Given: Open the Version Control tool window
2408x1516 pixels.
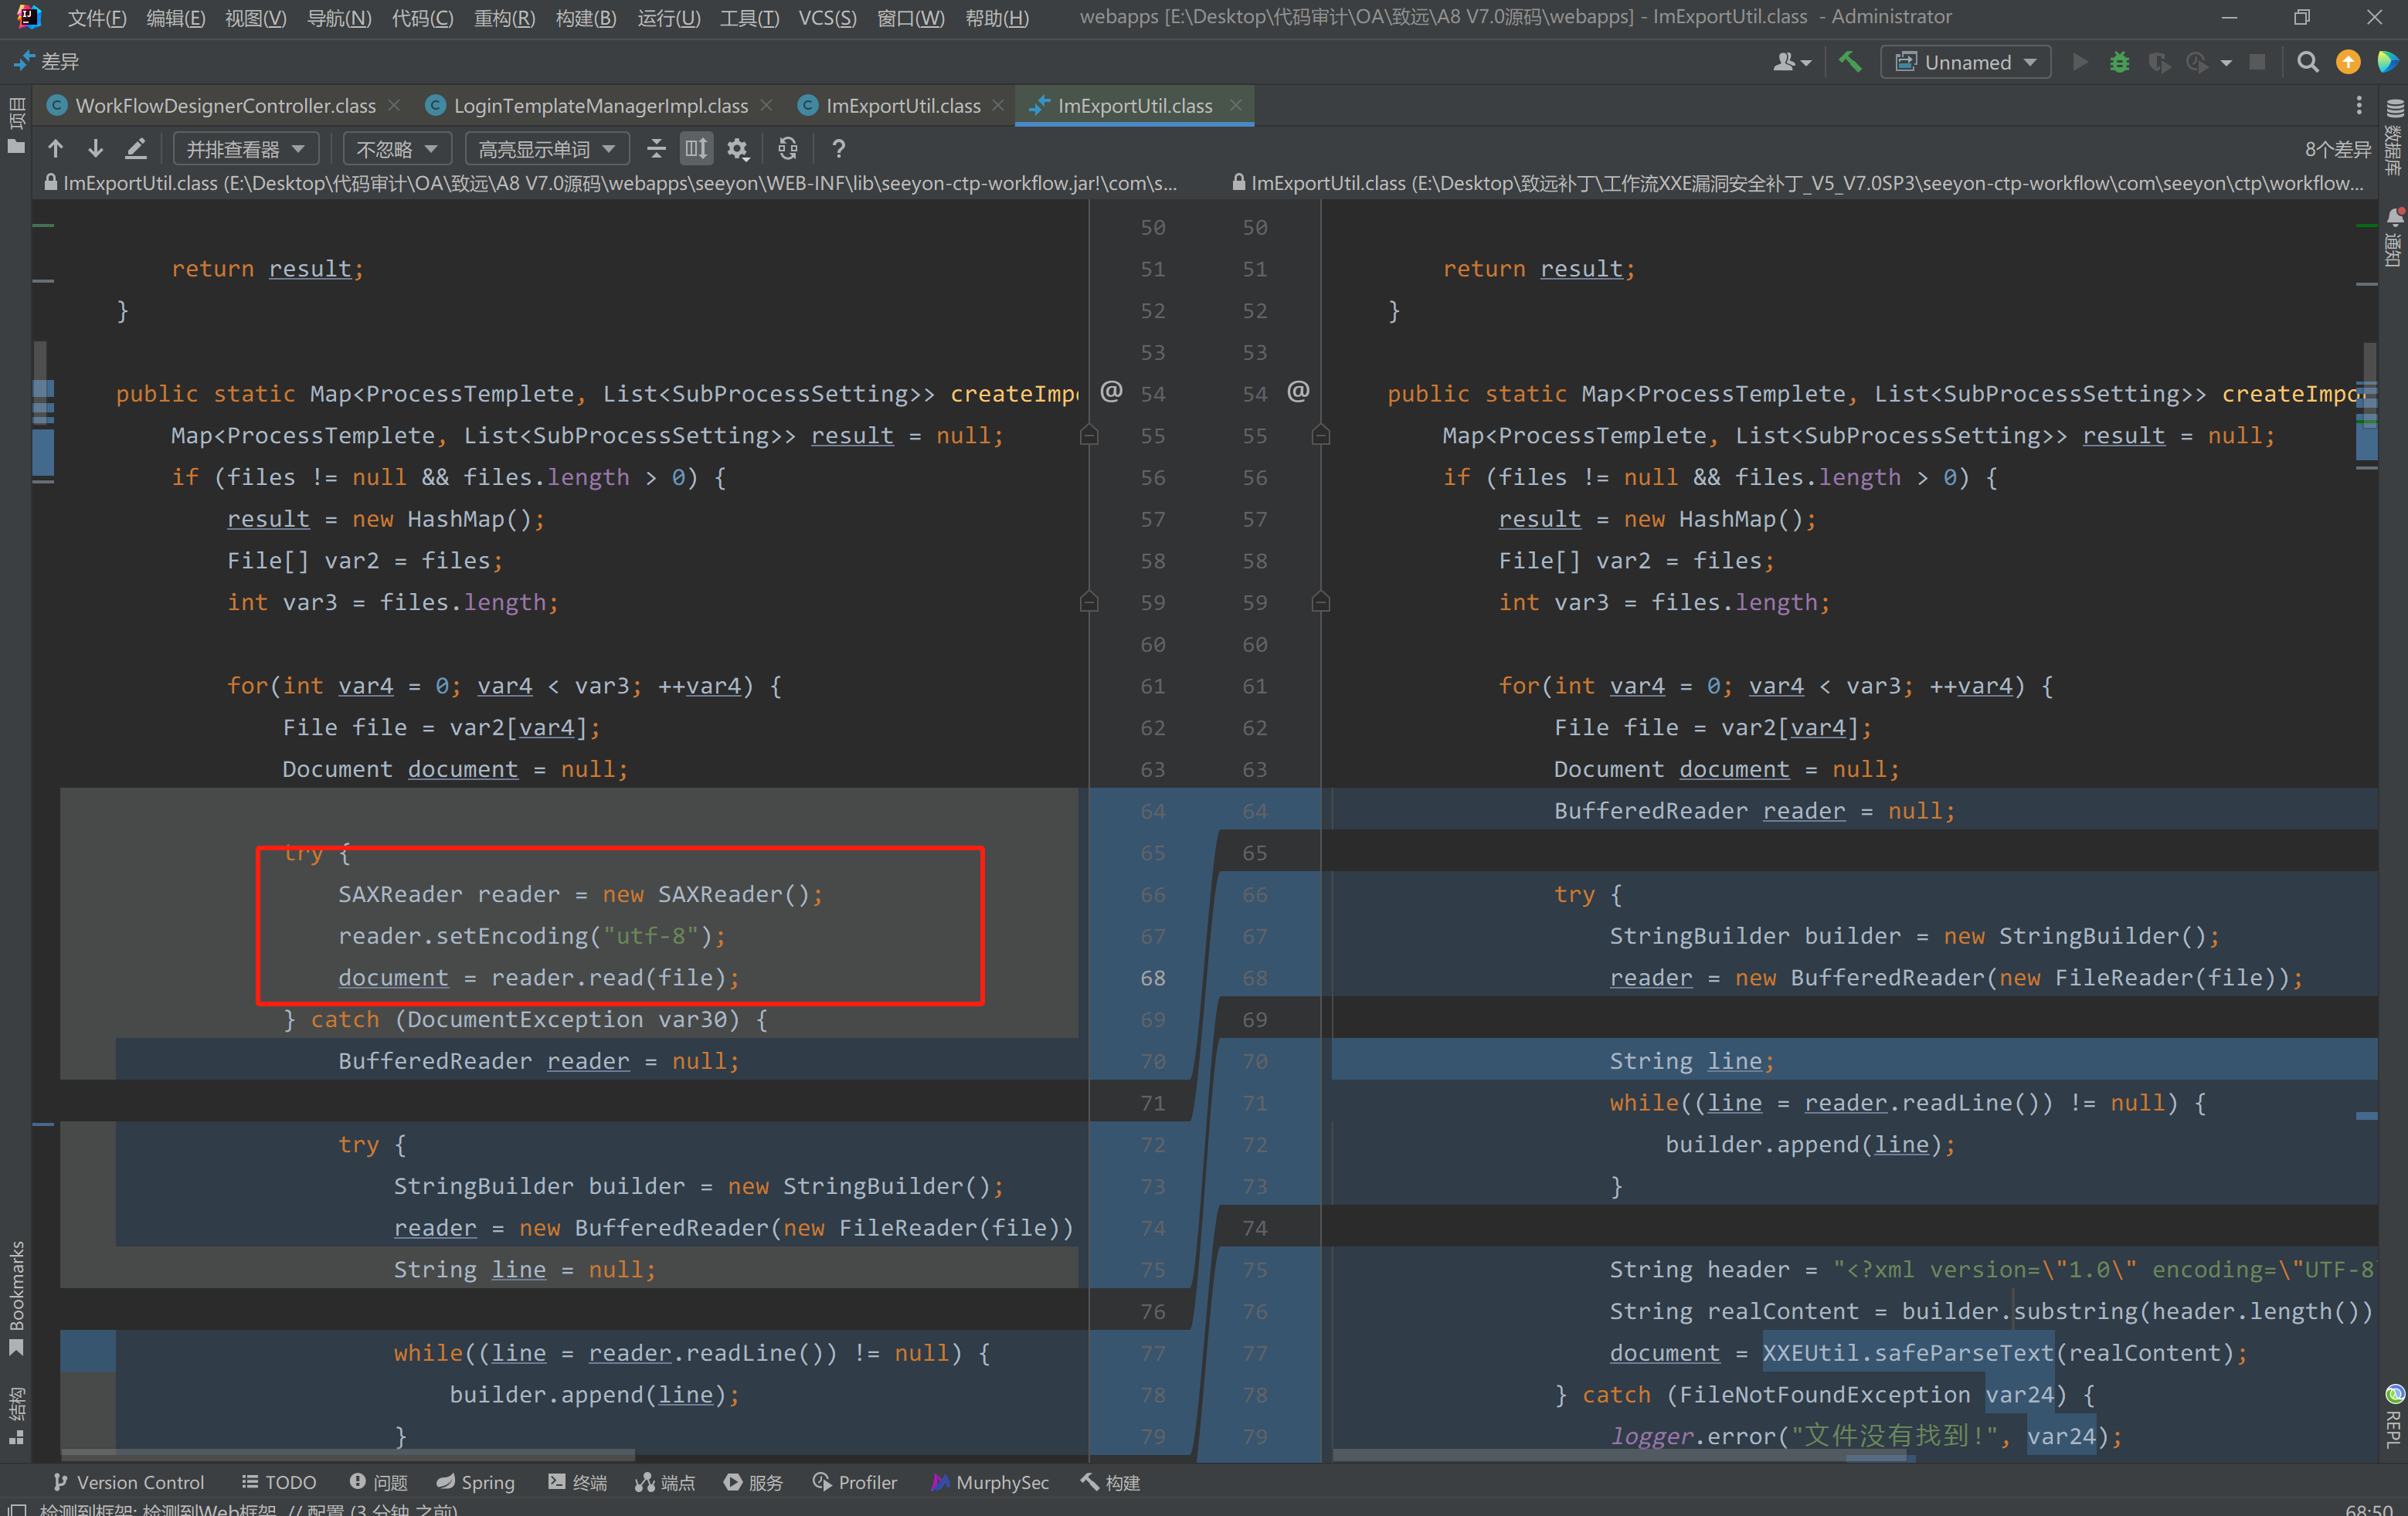Looking at the screenshot, I should pos(129,1482).
